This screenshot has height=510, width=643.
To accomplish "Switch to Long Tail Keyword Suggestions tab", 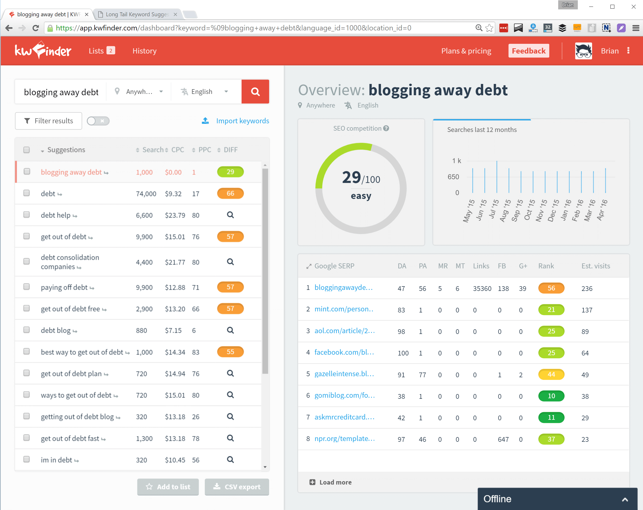I will point(137,14).
